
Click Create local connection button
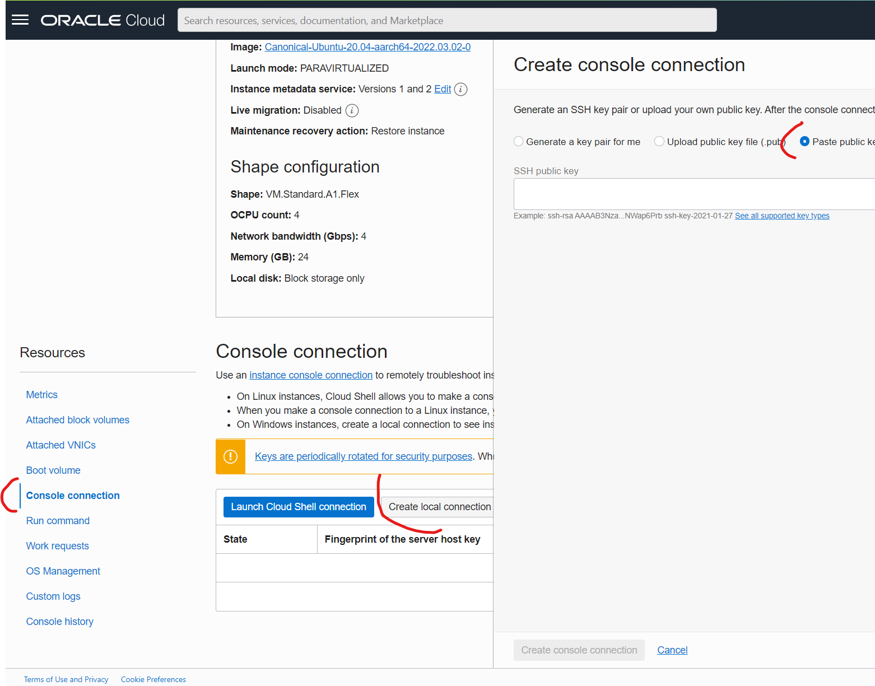[x=437, y=507]
